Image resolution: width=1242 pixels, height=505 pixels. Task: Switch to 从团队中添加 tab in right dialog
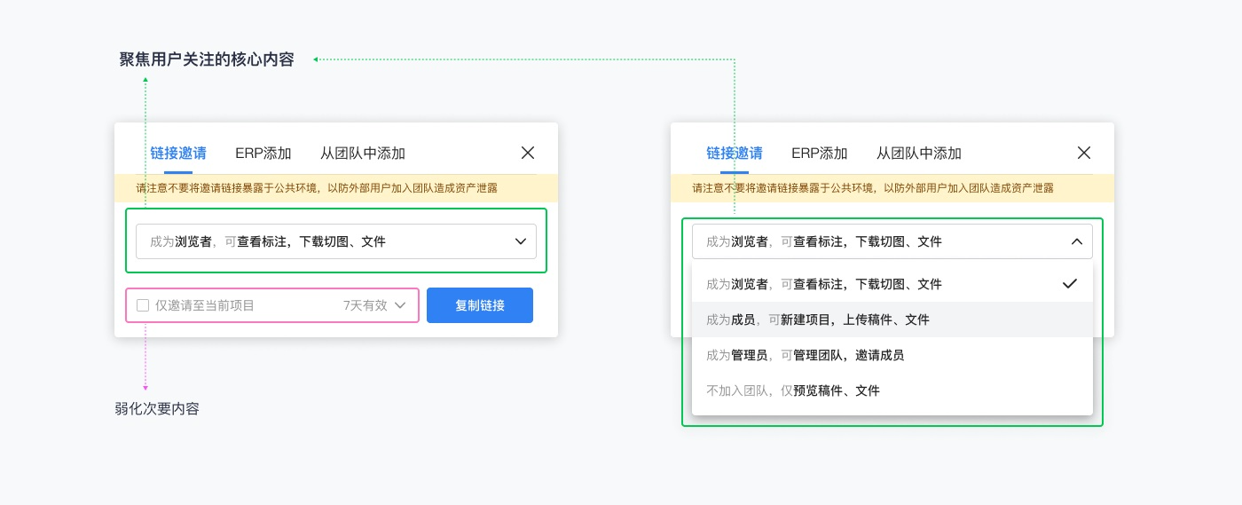[919, 153]
